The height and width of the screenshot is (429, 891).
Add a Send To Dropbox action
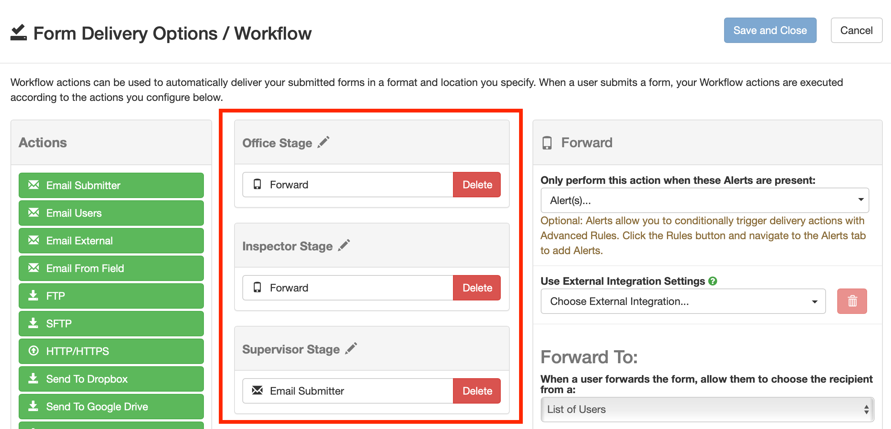tap(111, 379)
